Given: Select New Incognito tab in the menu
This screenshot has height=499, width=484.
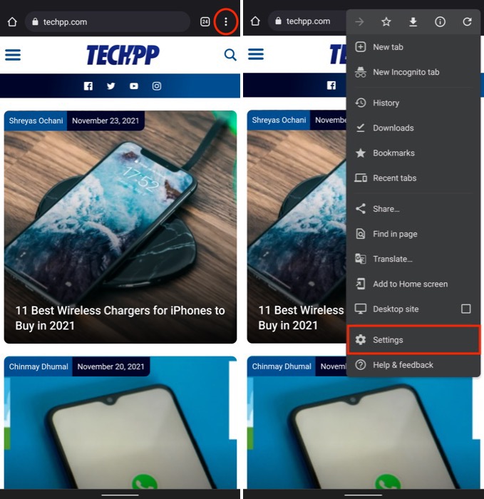Looking at the screenshot, I should tap(406, 72).
